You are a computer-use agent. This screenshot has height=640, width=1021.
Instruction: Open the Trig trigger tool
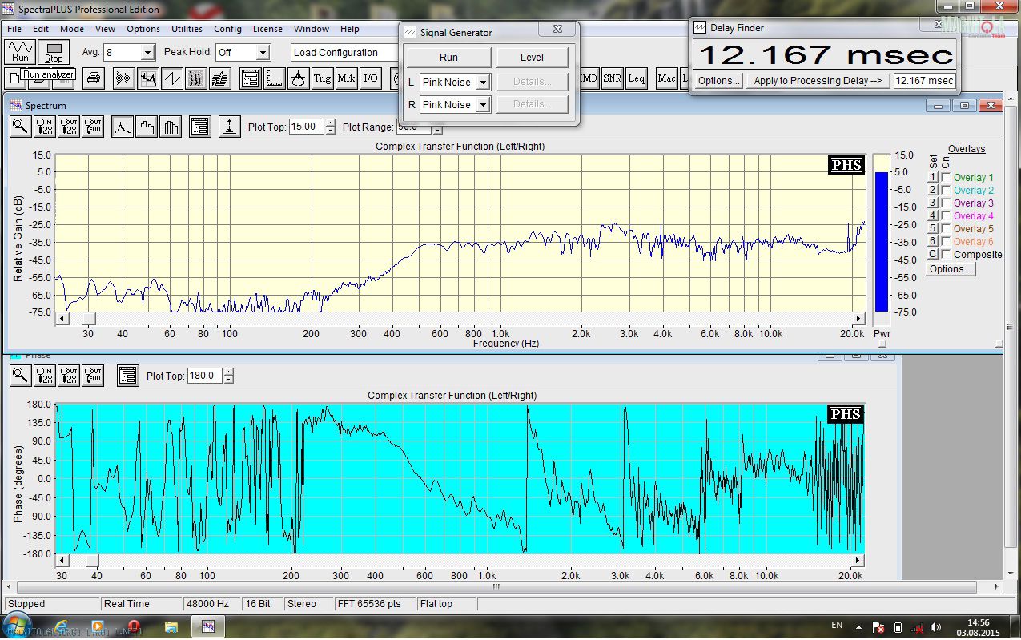322,78
